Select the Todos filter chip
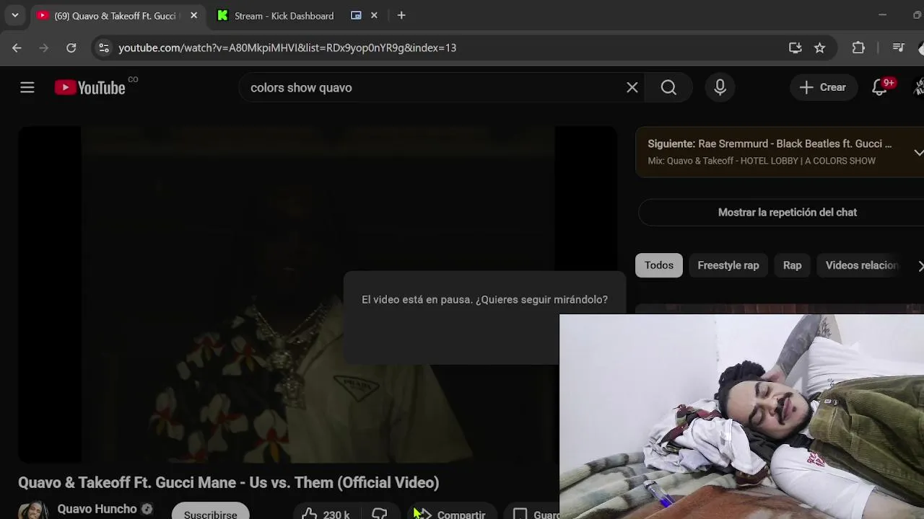The width and height of the screenshot is (924, 519). click(658, 265)
